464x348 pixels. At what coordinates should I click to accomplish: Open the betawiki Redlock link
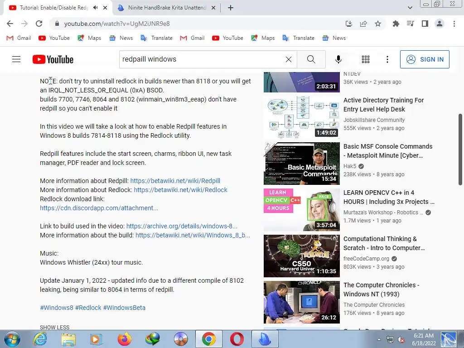180,190
